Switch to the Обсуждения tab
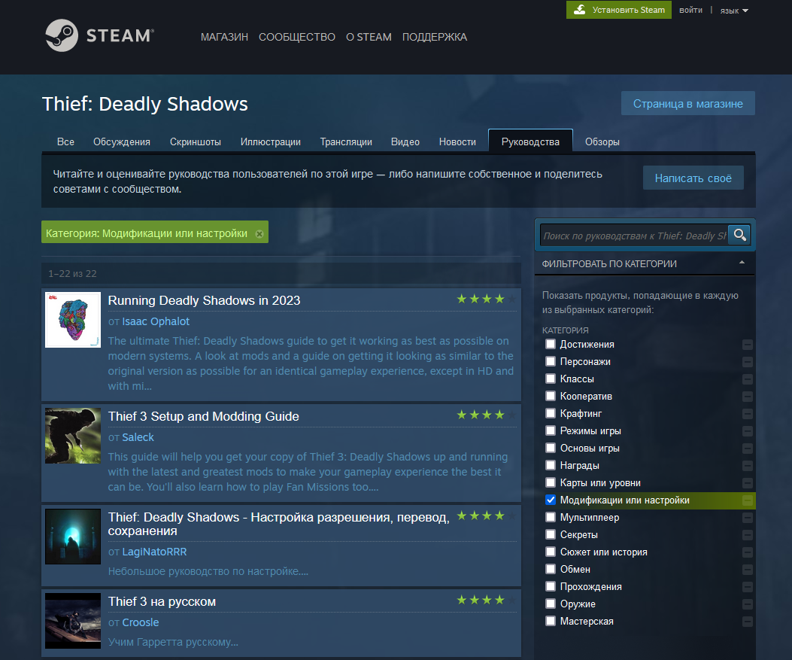 click(x=122, y=142)
